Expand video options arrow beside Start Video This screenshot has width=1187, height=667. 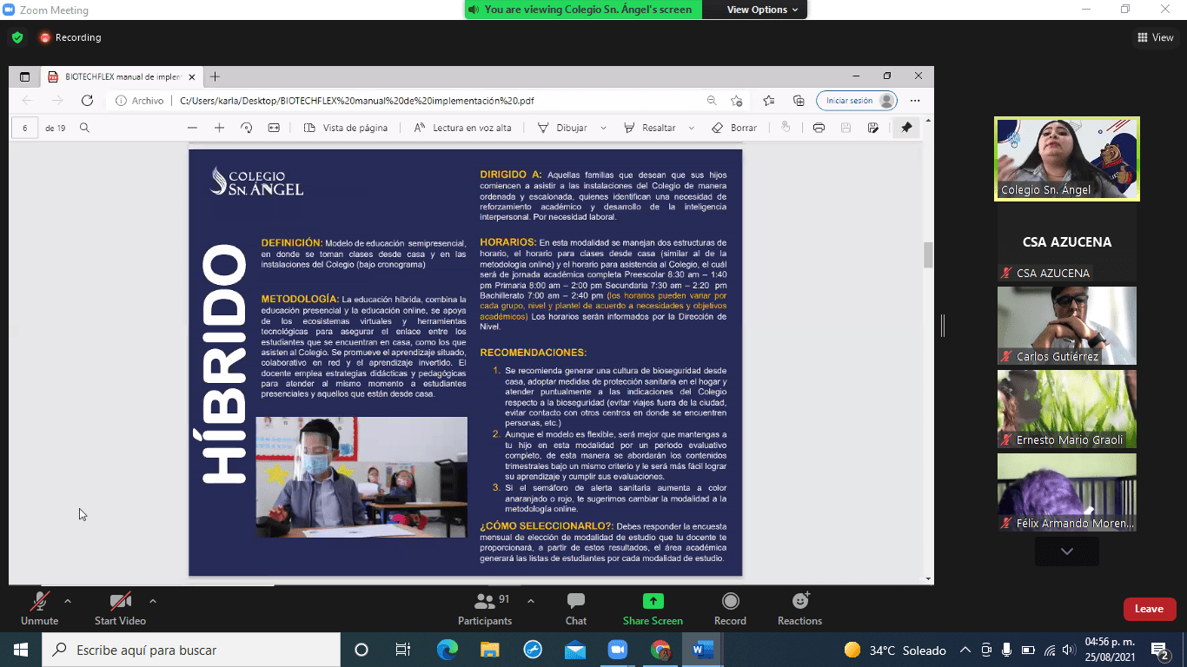[153, 601]
